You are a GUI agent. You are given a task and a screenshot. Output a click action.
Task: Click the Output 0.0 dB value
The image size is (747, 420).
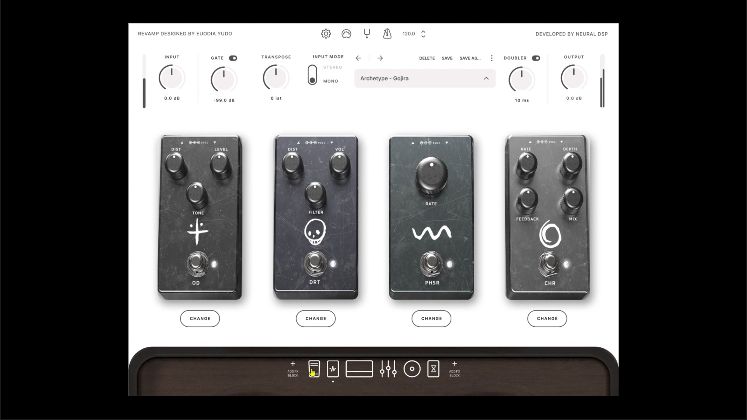[x=574, y=98]
